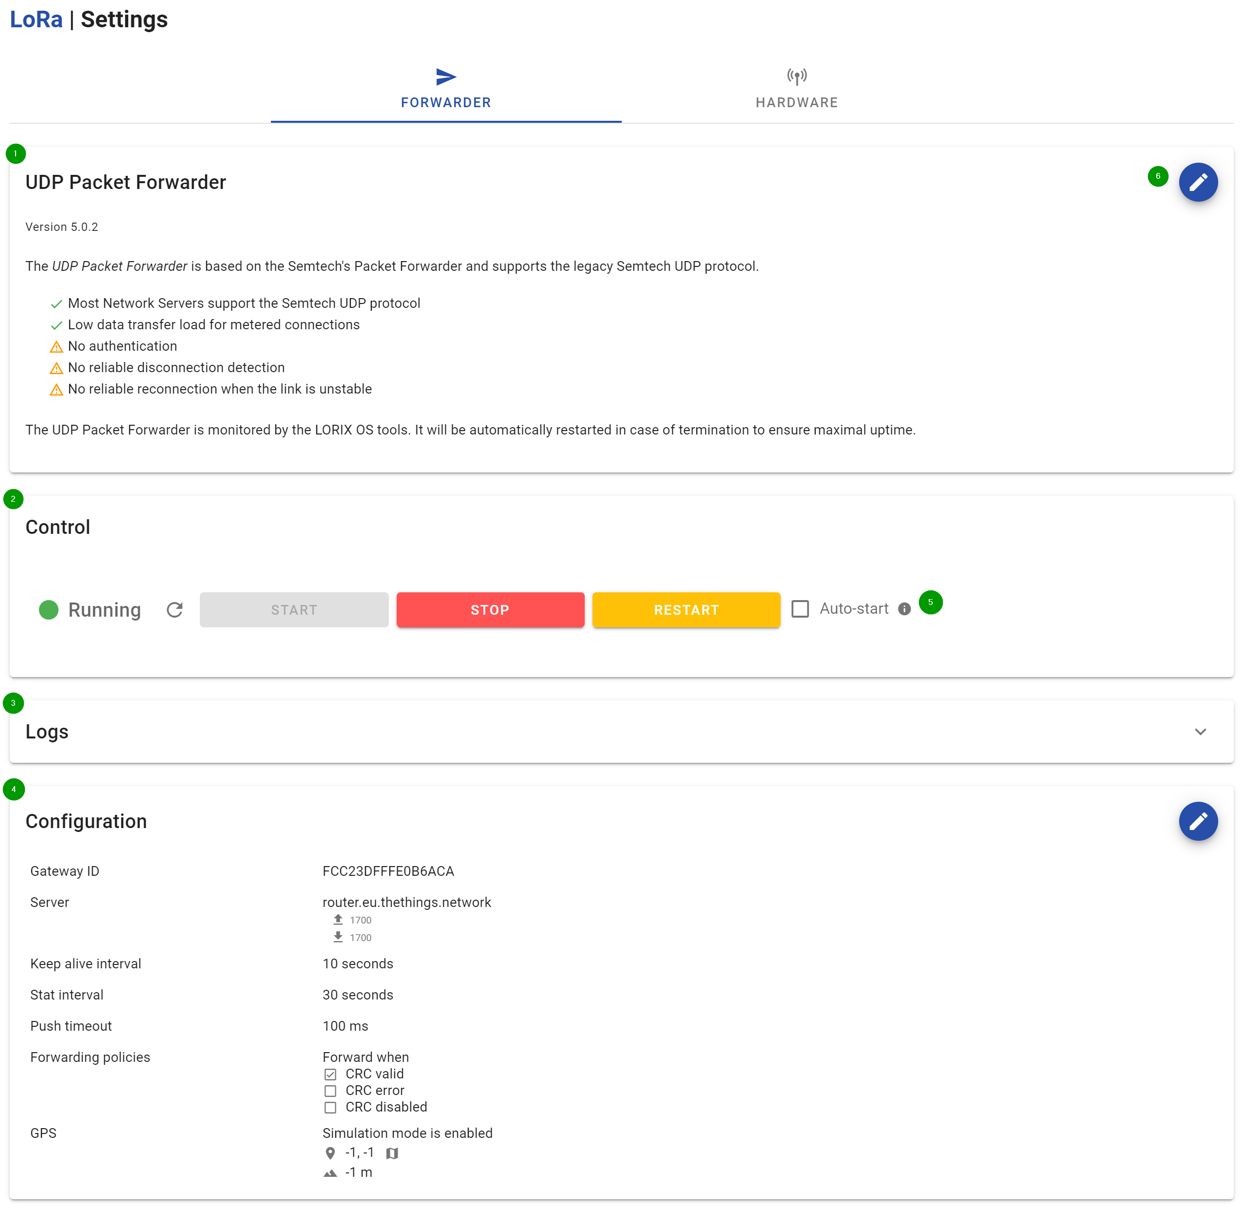Viewport: 1243px width, 1208px height.
Task: Click the Logs section header
Action: [x=47, y=732]
